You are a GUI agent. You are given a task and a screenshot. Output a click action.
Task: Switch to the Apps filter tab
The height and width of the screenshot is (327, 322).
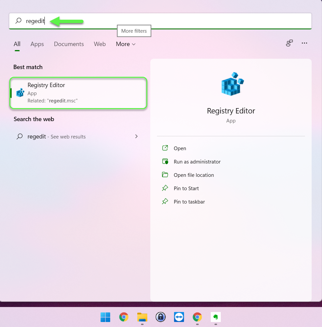pos(37,44)
